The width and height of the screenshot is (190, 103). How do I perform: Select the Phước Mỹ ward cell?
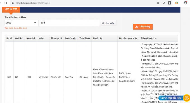[x=56, y=77]
